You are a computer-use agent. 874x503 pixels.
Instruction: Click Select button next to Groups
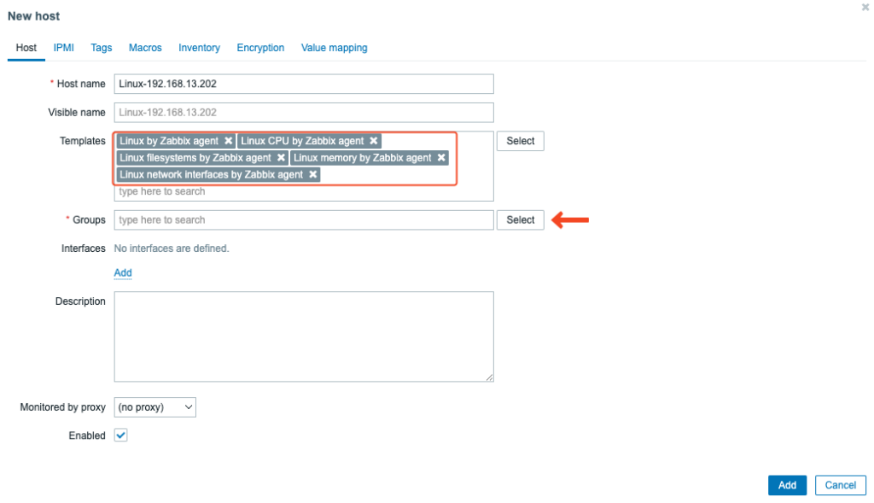coord(520,219)
